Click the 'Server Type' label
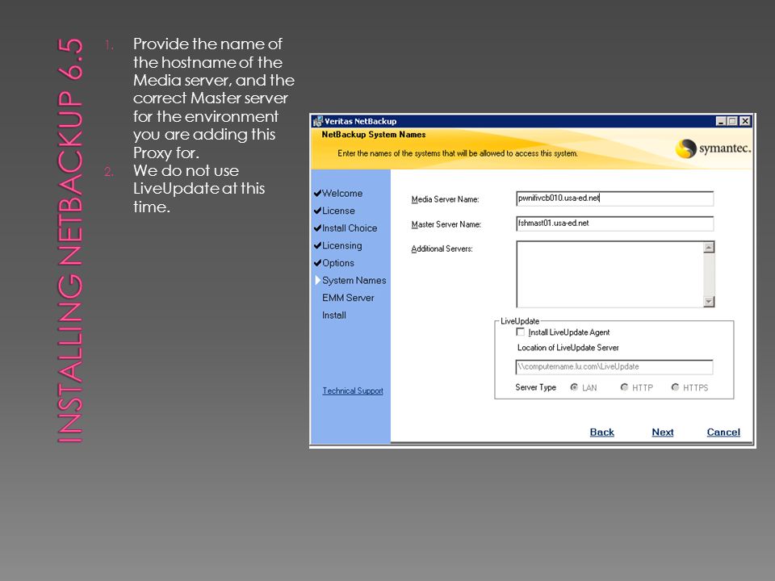 535,387
